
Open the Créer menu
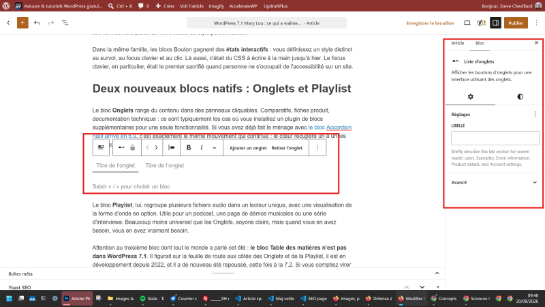click(165, 6)
